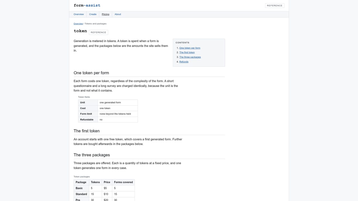
Task: Select the 'Unit' row label
Action: [88, 102]
